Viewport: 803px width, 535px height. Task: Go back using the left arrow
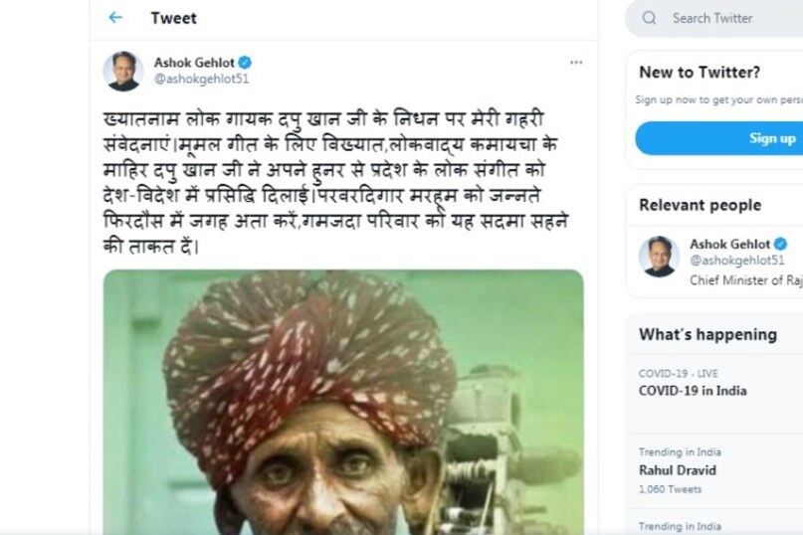tap(115, 18)
